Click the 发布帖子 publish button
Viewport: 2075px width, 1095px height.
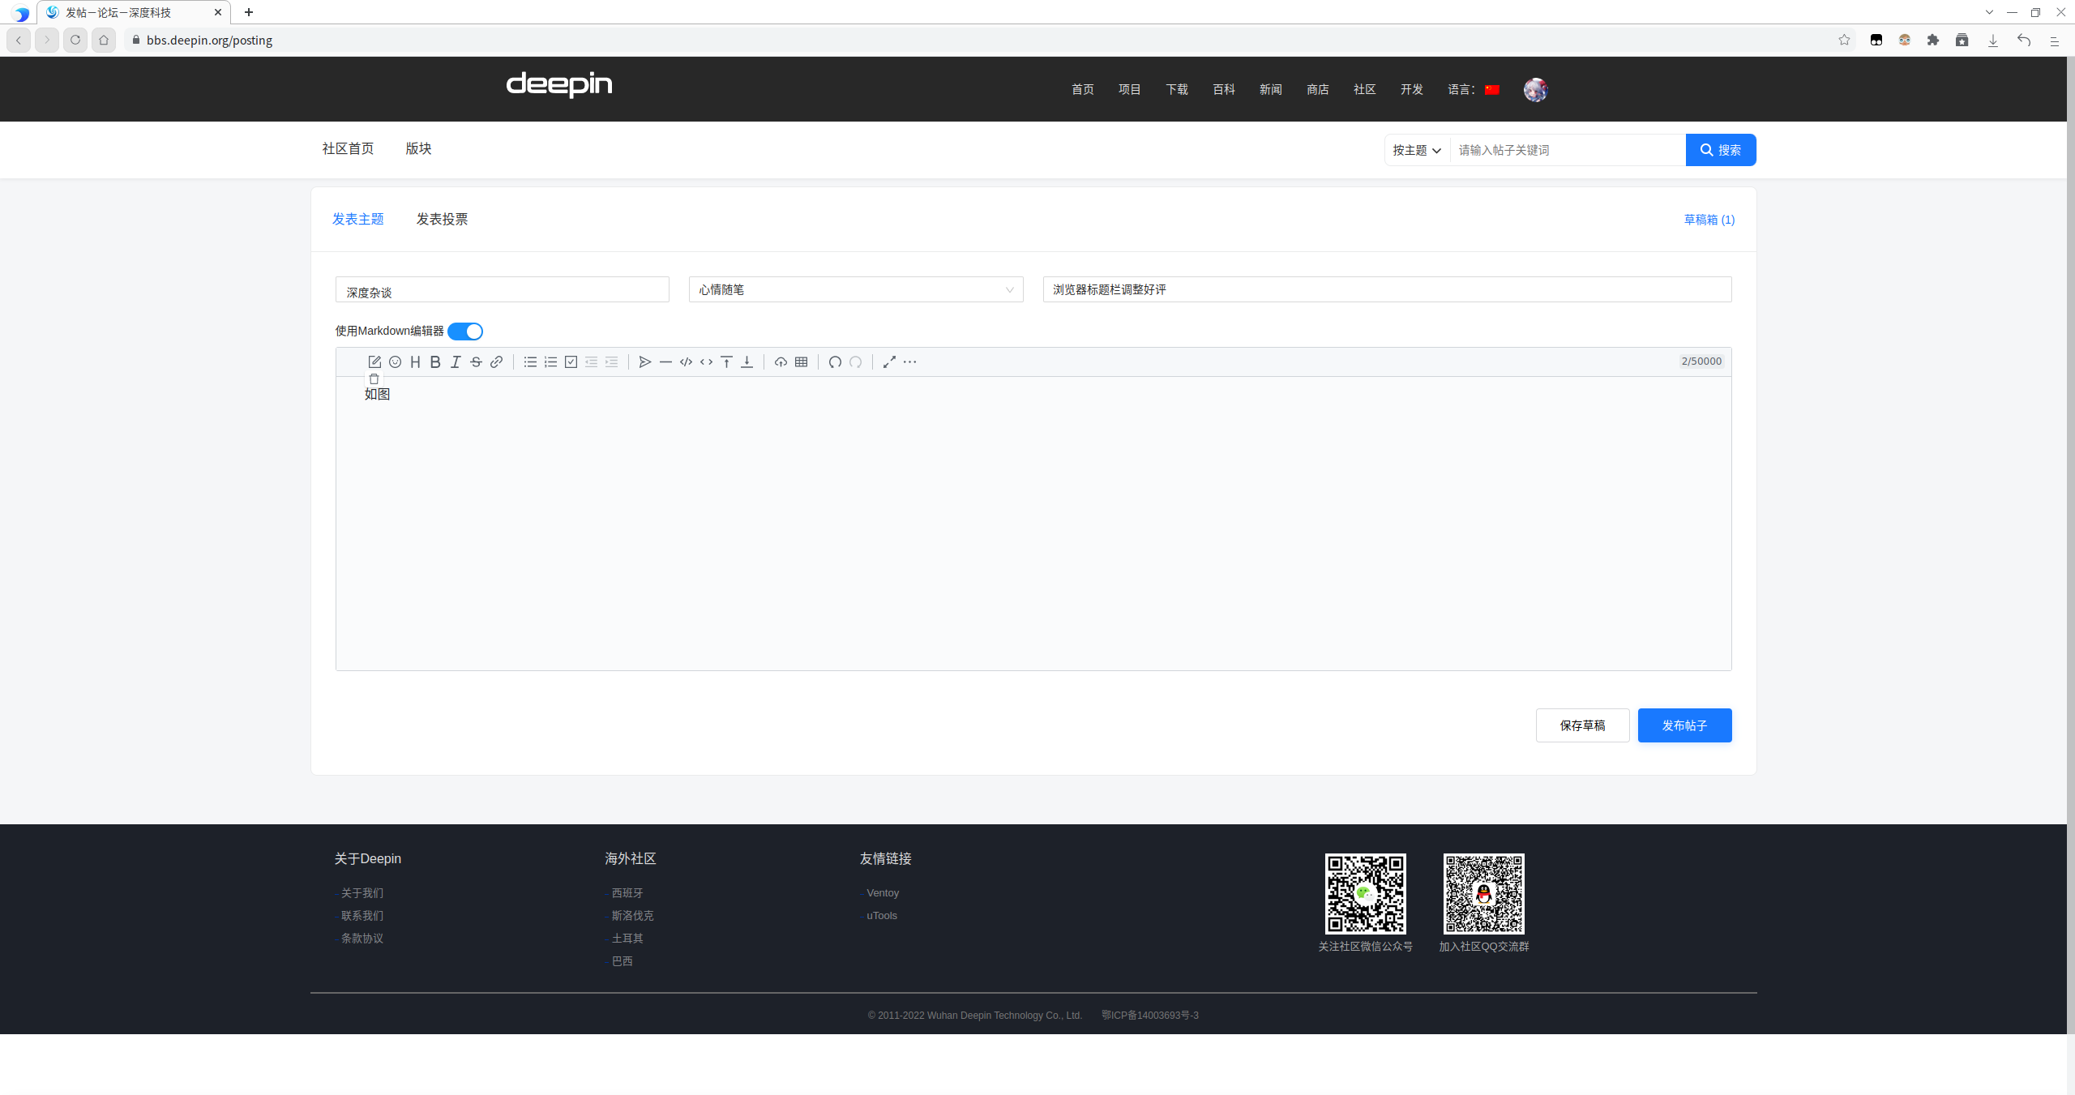point(1684,725)
